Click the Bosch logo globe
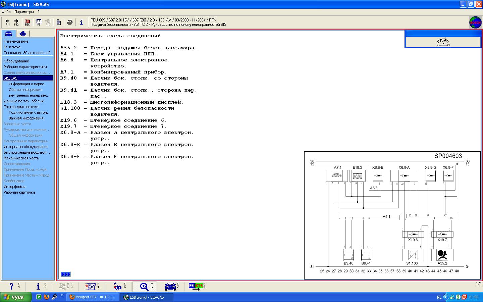483x302 pixels. click(475, 22)
